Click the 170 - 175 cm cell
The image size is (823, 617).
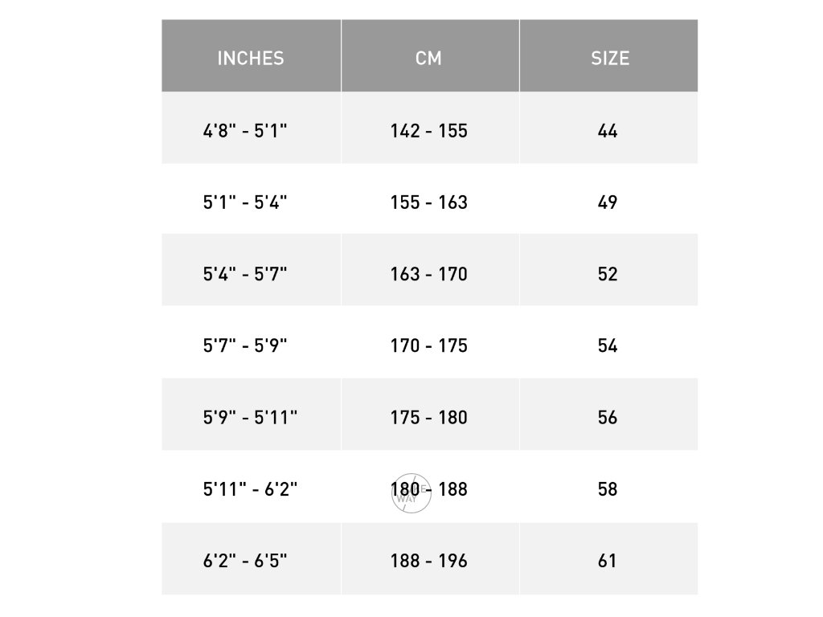coord(430,342)
